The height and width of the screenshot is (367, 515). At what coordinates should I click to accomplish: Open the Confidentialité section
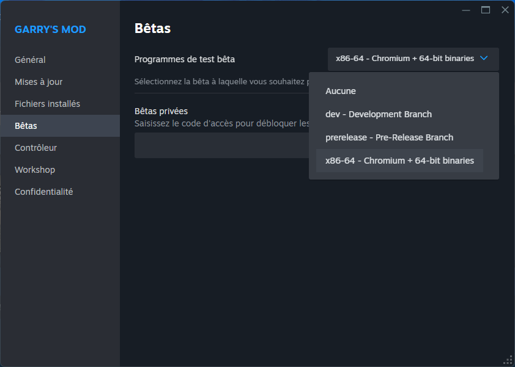[x=44, y=192]
